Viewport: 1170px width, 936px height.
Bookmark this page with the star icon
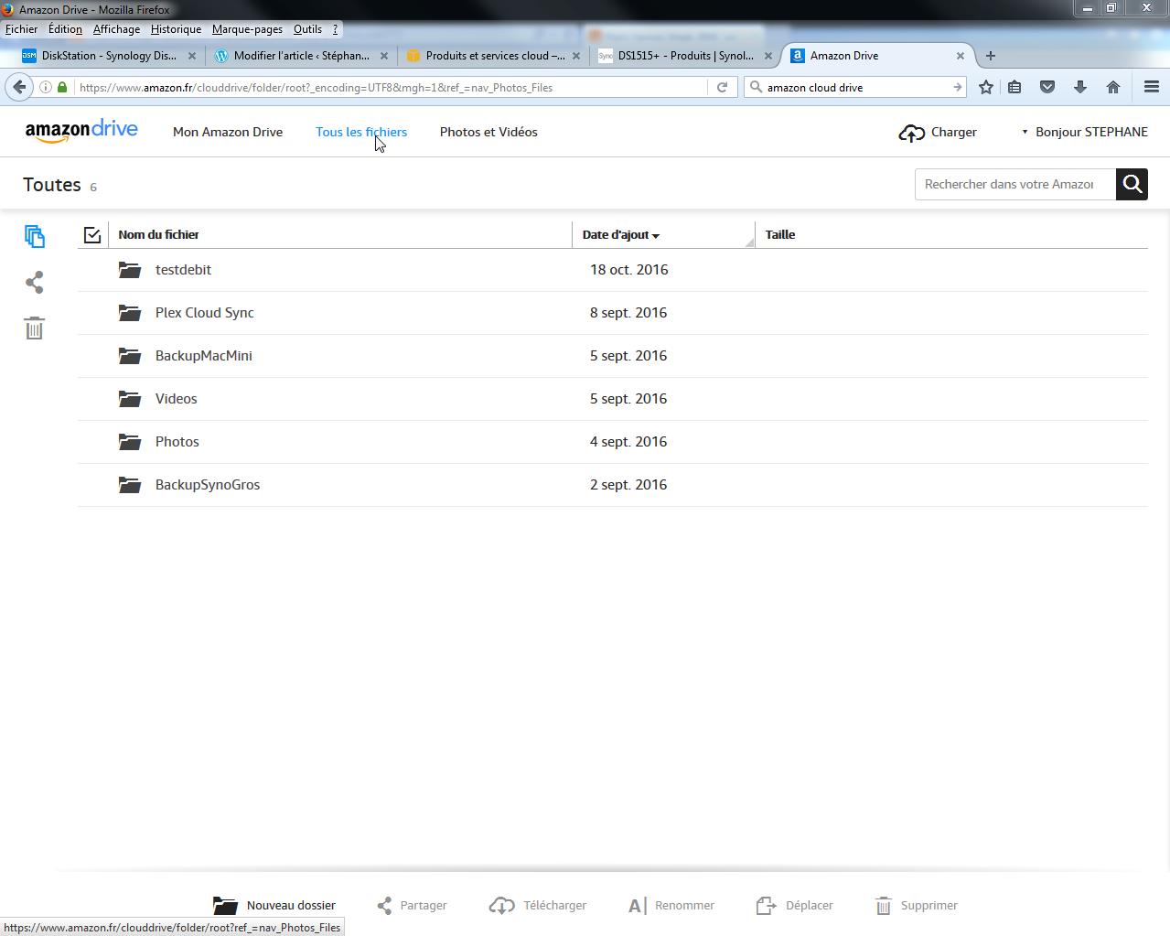[985, 87]
